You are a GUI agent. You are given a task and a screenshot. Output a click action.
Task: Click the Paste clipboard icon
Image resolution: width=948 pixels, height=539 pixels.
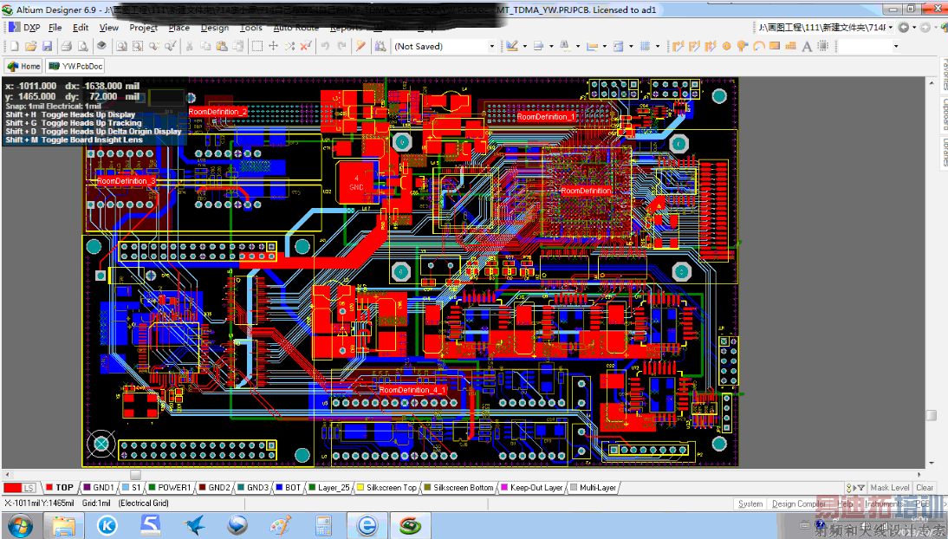tap(222, 46)
